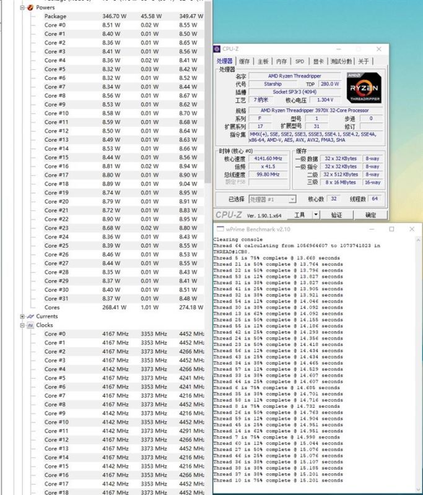Viewport: 423px width, 495px height.
Task: Click the CPU-Z title bar icon
Action: click(217, 49)
